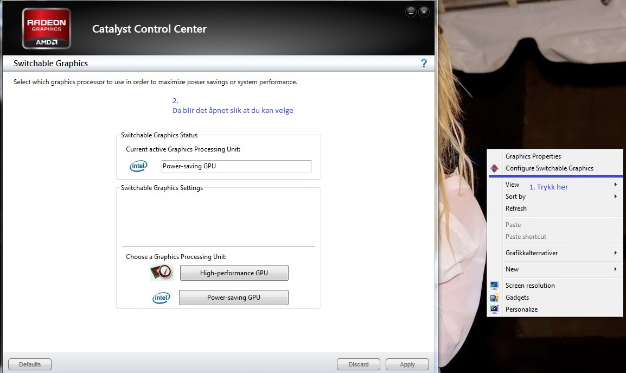The height and width of the screenshot is (373, 626).
Task: Click 'Choose a Graphics Processing Unit:' label
Action: point(176,257)
